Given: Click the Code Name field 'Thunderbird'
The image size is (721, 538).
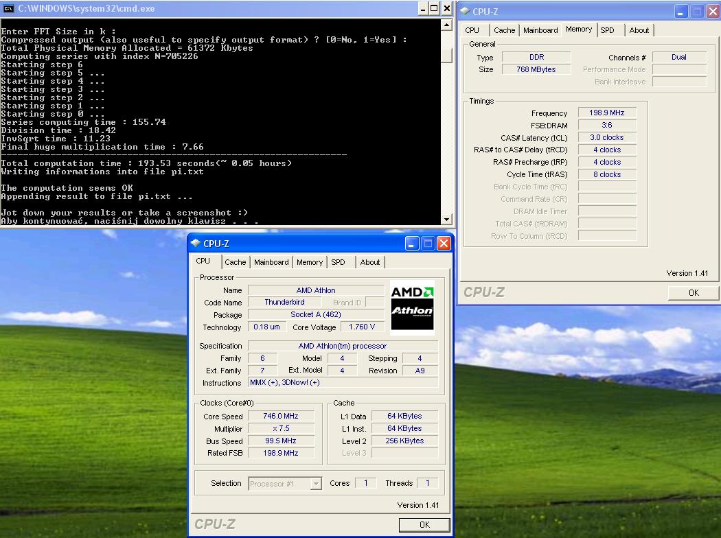Looking at the screenshot, I should (284, 303).
